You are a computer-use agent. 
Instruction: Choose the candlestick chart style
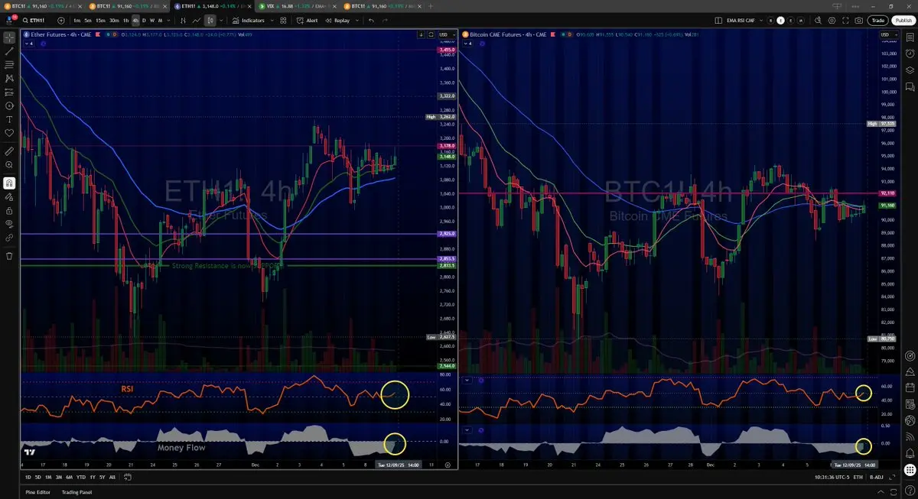[210, 21]
